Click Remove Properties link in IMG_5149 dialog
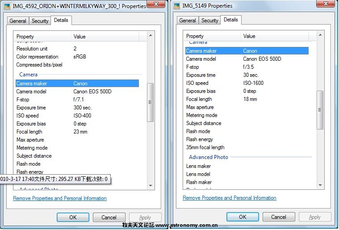The image size is (339, 230). [230, 198]
